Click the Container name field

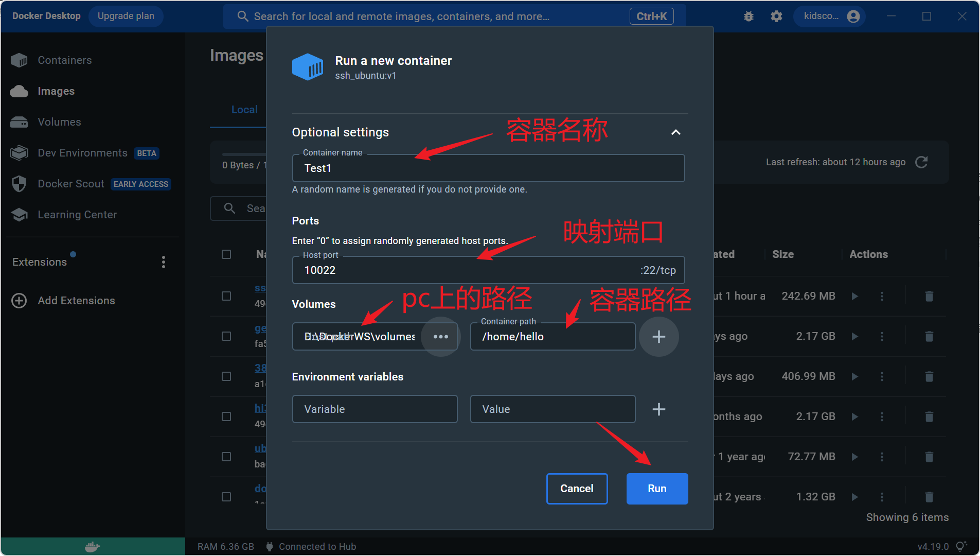tap(488, 168)
